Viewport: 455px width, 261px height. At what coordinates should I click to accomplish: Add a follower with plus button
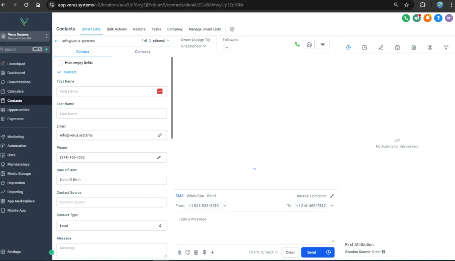point(227,47)
